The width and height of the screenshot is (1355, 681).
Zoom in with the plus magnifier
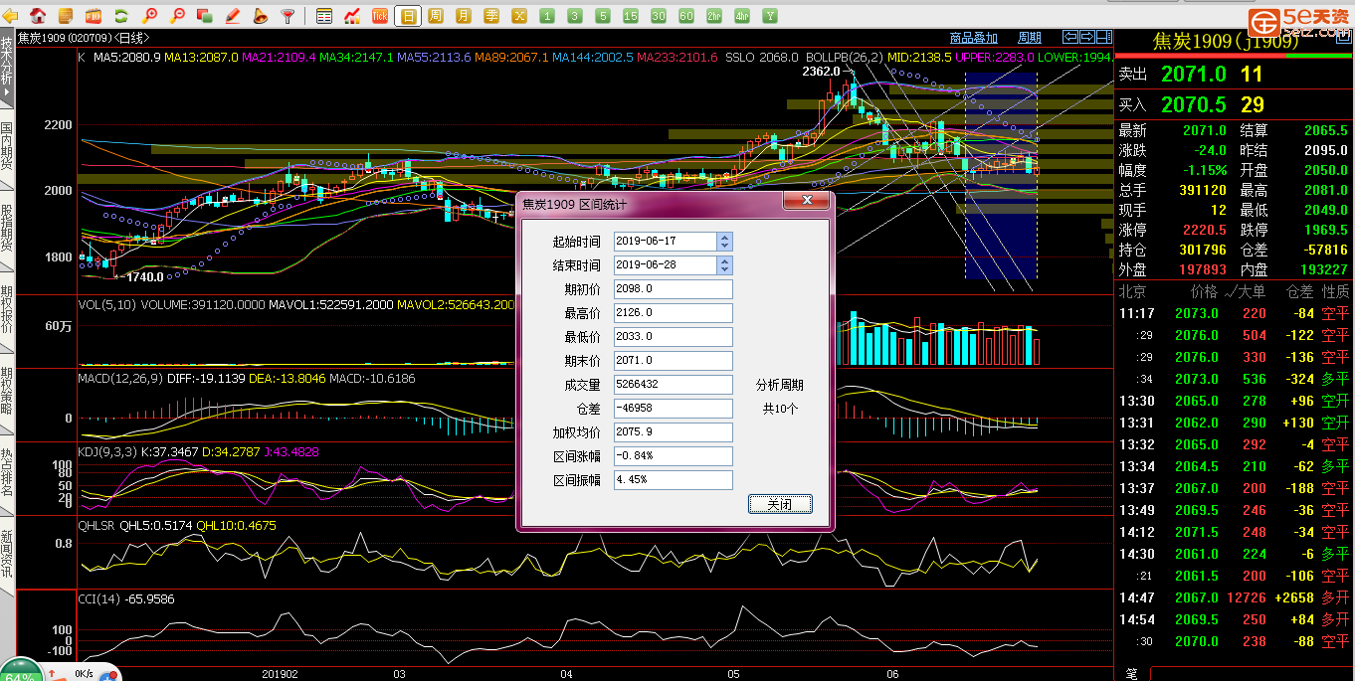149,16
